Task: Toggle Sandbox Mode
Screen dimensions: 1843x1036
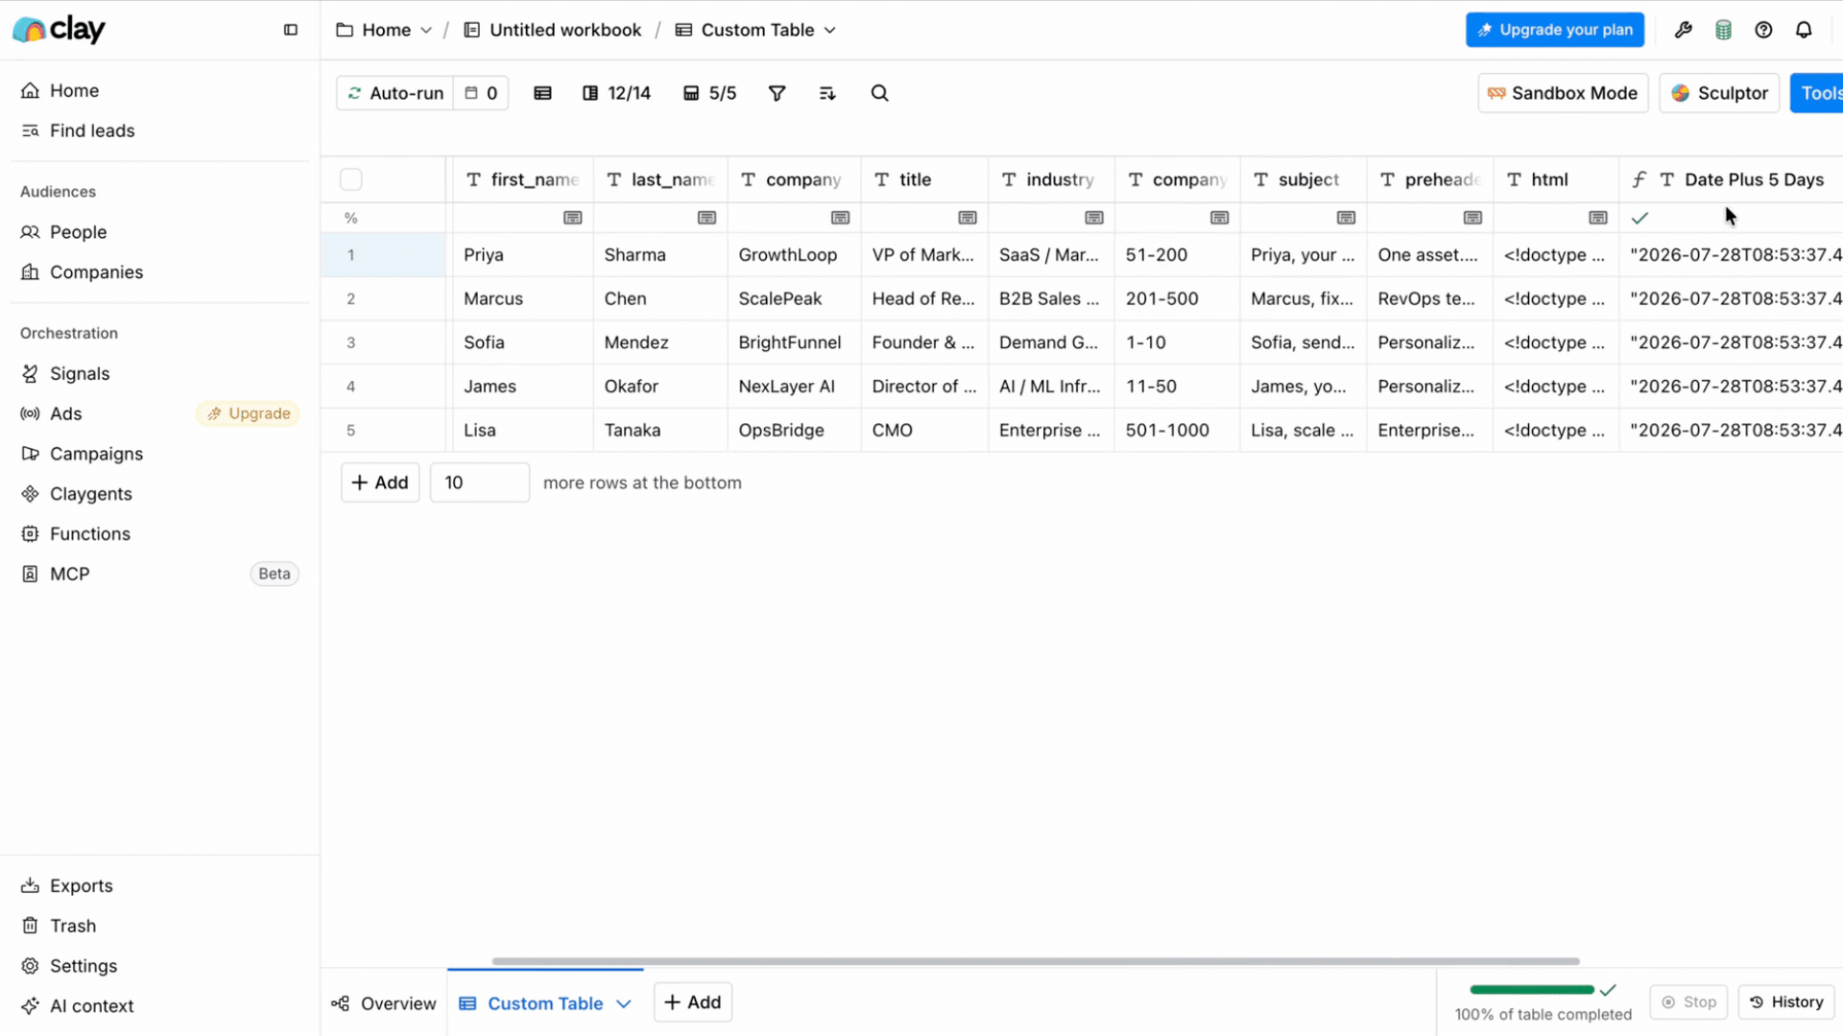Action: (x=1563, y=93)
